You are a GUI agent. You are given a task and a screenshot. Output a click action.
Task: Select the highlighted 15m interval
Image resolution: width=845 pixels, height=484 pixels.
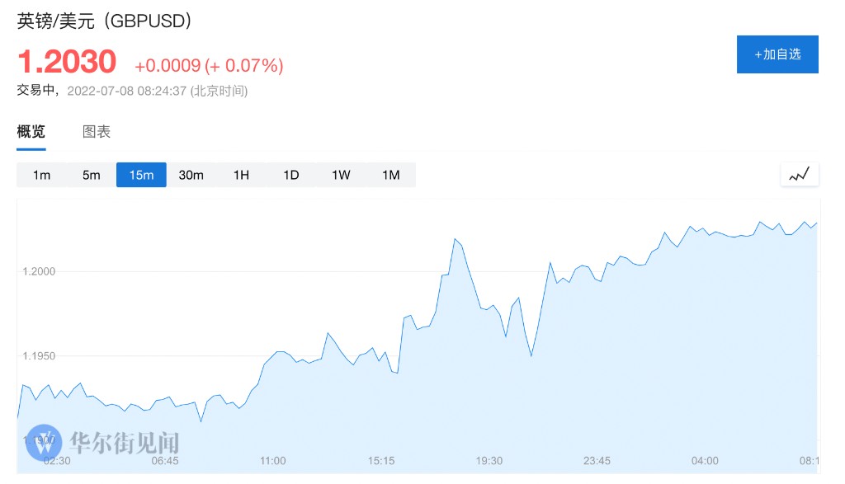point(141,175)
